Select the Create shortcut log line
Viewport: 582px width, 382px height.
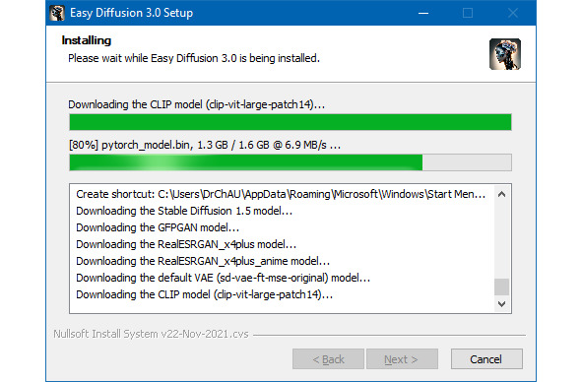tap(281, 194)
